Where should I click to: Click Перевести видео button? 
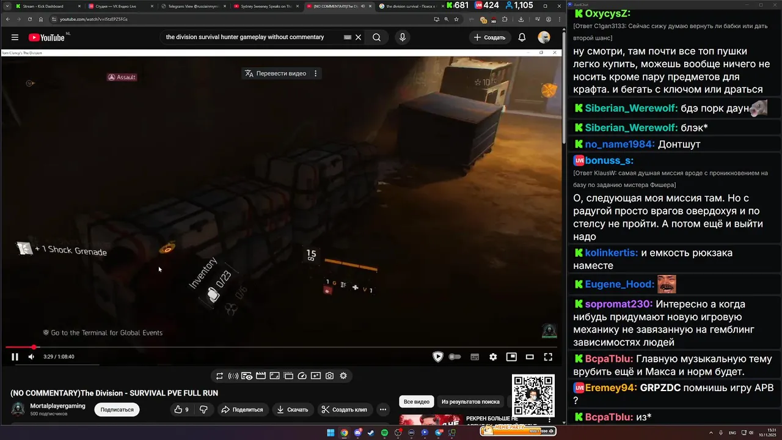tap(276, 73)
